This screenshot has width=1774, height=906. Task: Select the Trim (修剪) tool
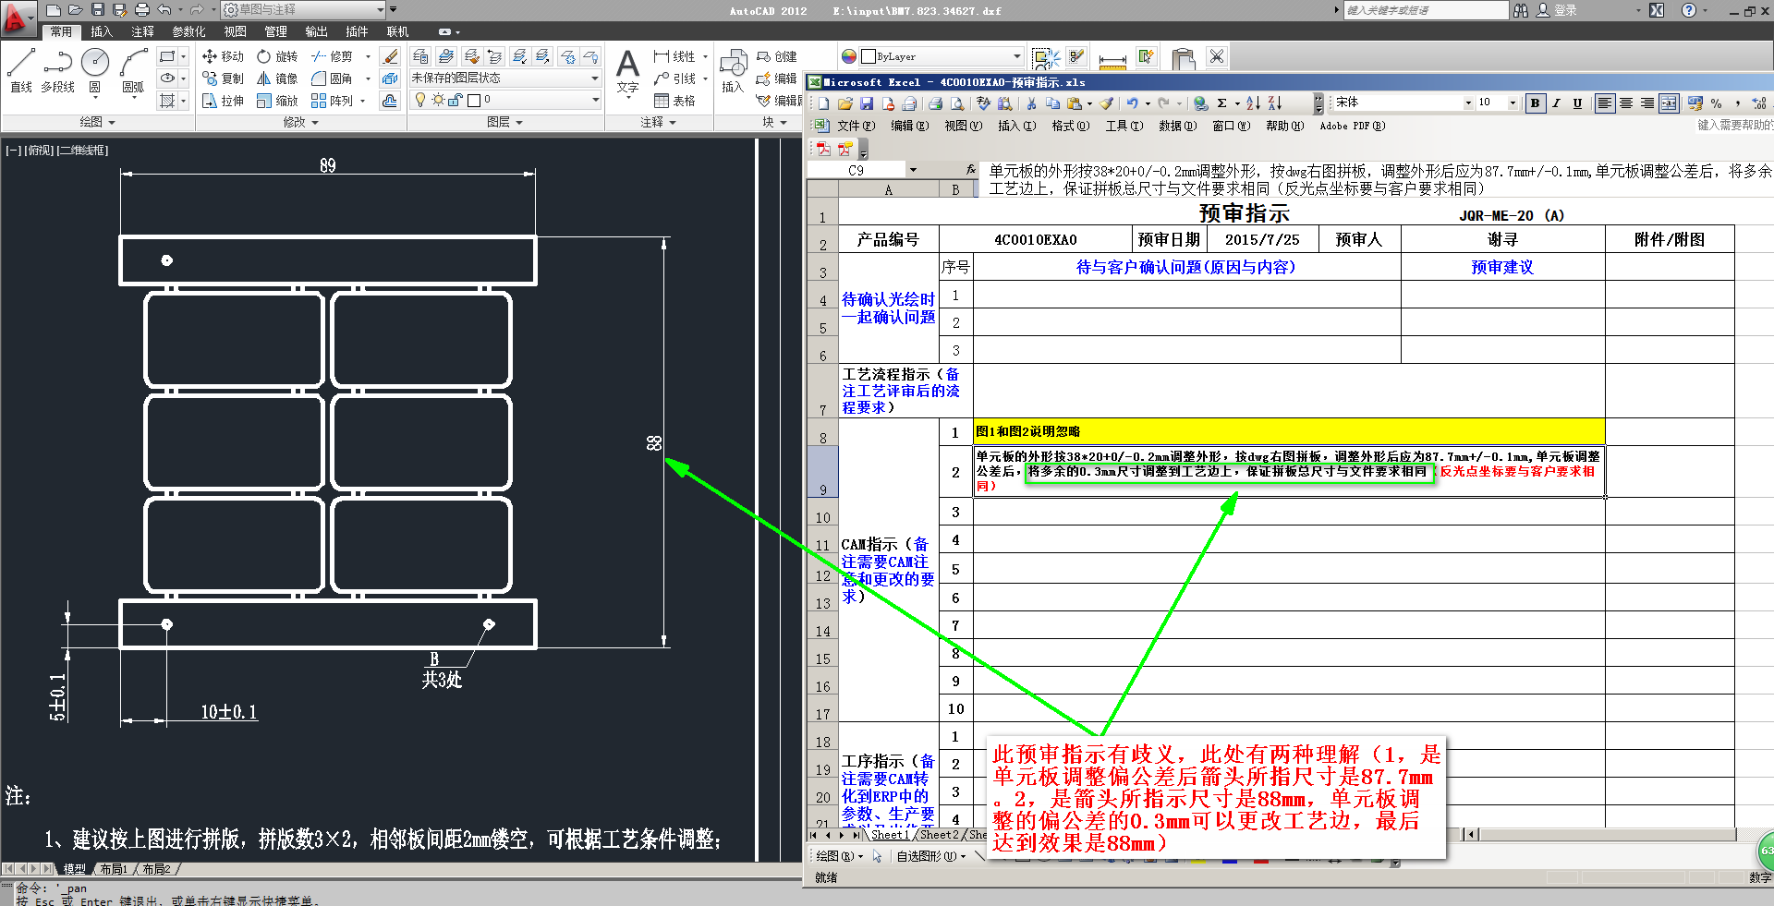point(332,56)
